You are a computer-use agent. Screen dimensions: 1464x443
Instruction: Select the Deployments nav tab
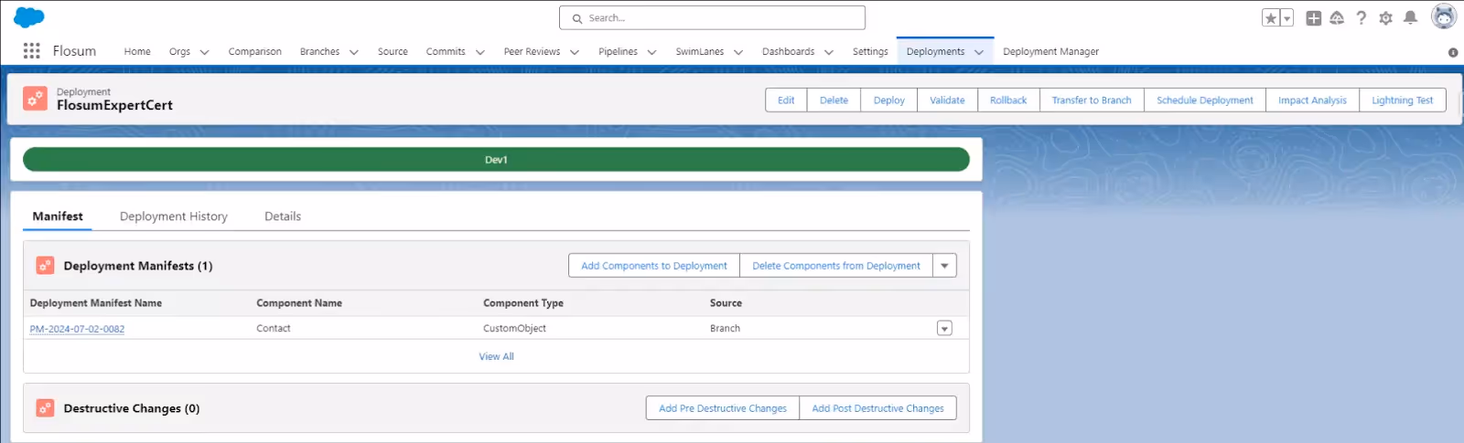[x=935, y=52]
